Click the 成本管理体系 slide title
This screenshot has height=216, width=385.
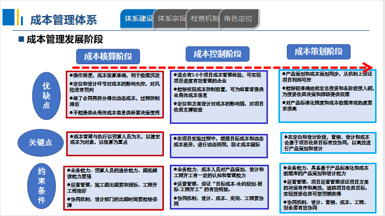click(64, 20)
